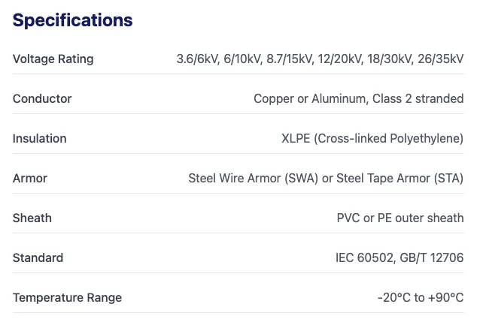Click the Sheath row label
The height and width of the screenshot is (319, 483).
tap(32, 218)
